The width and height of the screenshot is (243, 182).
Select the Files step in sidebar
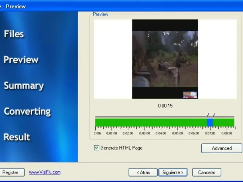[14, 34]
